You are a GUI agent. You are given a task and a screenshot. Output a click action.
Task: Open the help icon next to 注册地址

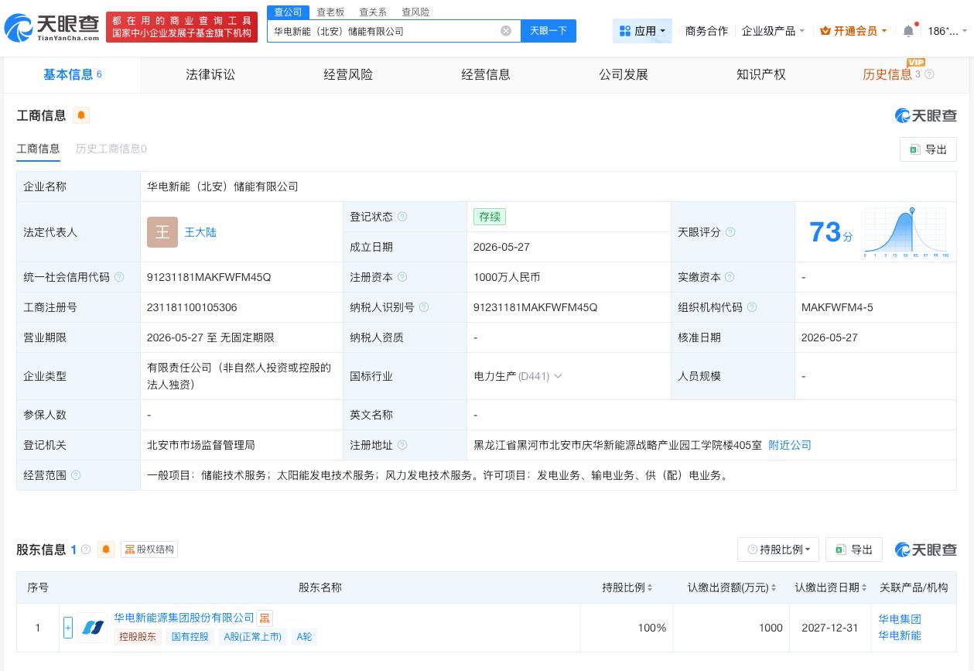pos(402,445)
